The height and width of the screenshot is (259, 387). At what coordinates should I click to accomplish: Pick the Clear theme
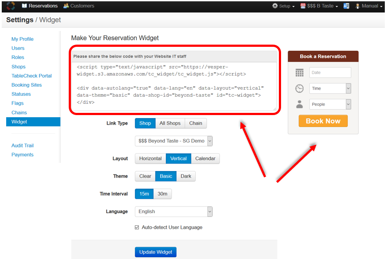click(x=145, y=176)
